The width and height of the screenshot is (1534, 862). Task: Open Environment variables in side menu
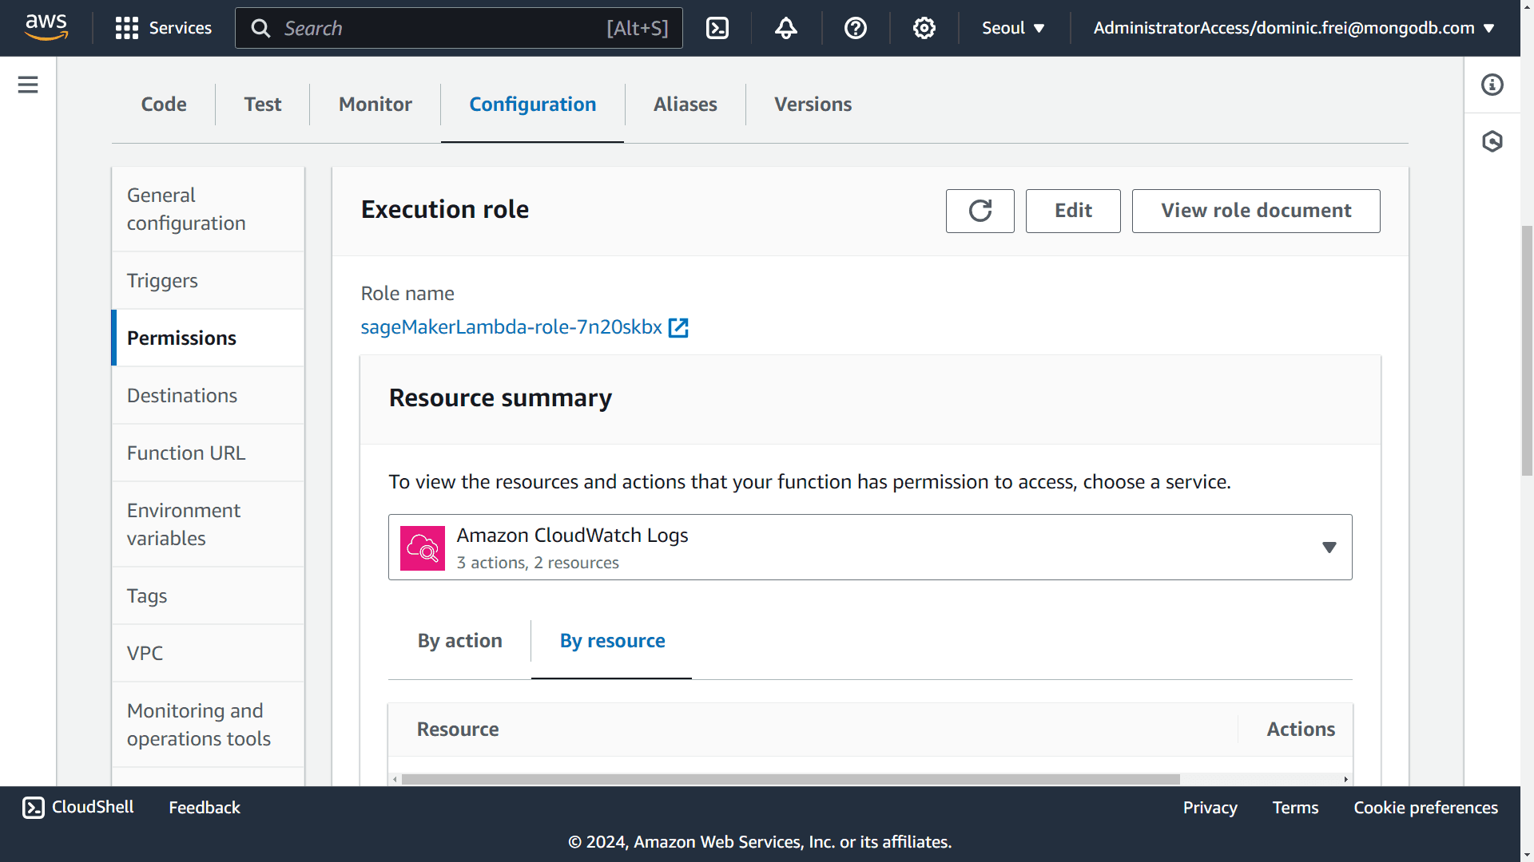208,524
